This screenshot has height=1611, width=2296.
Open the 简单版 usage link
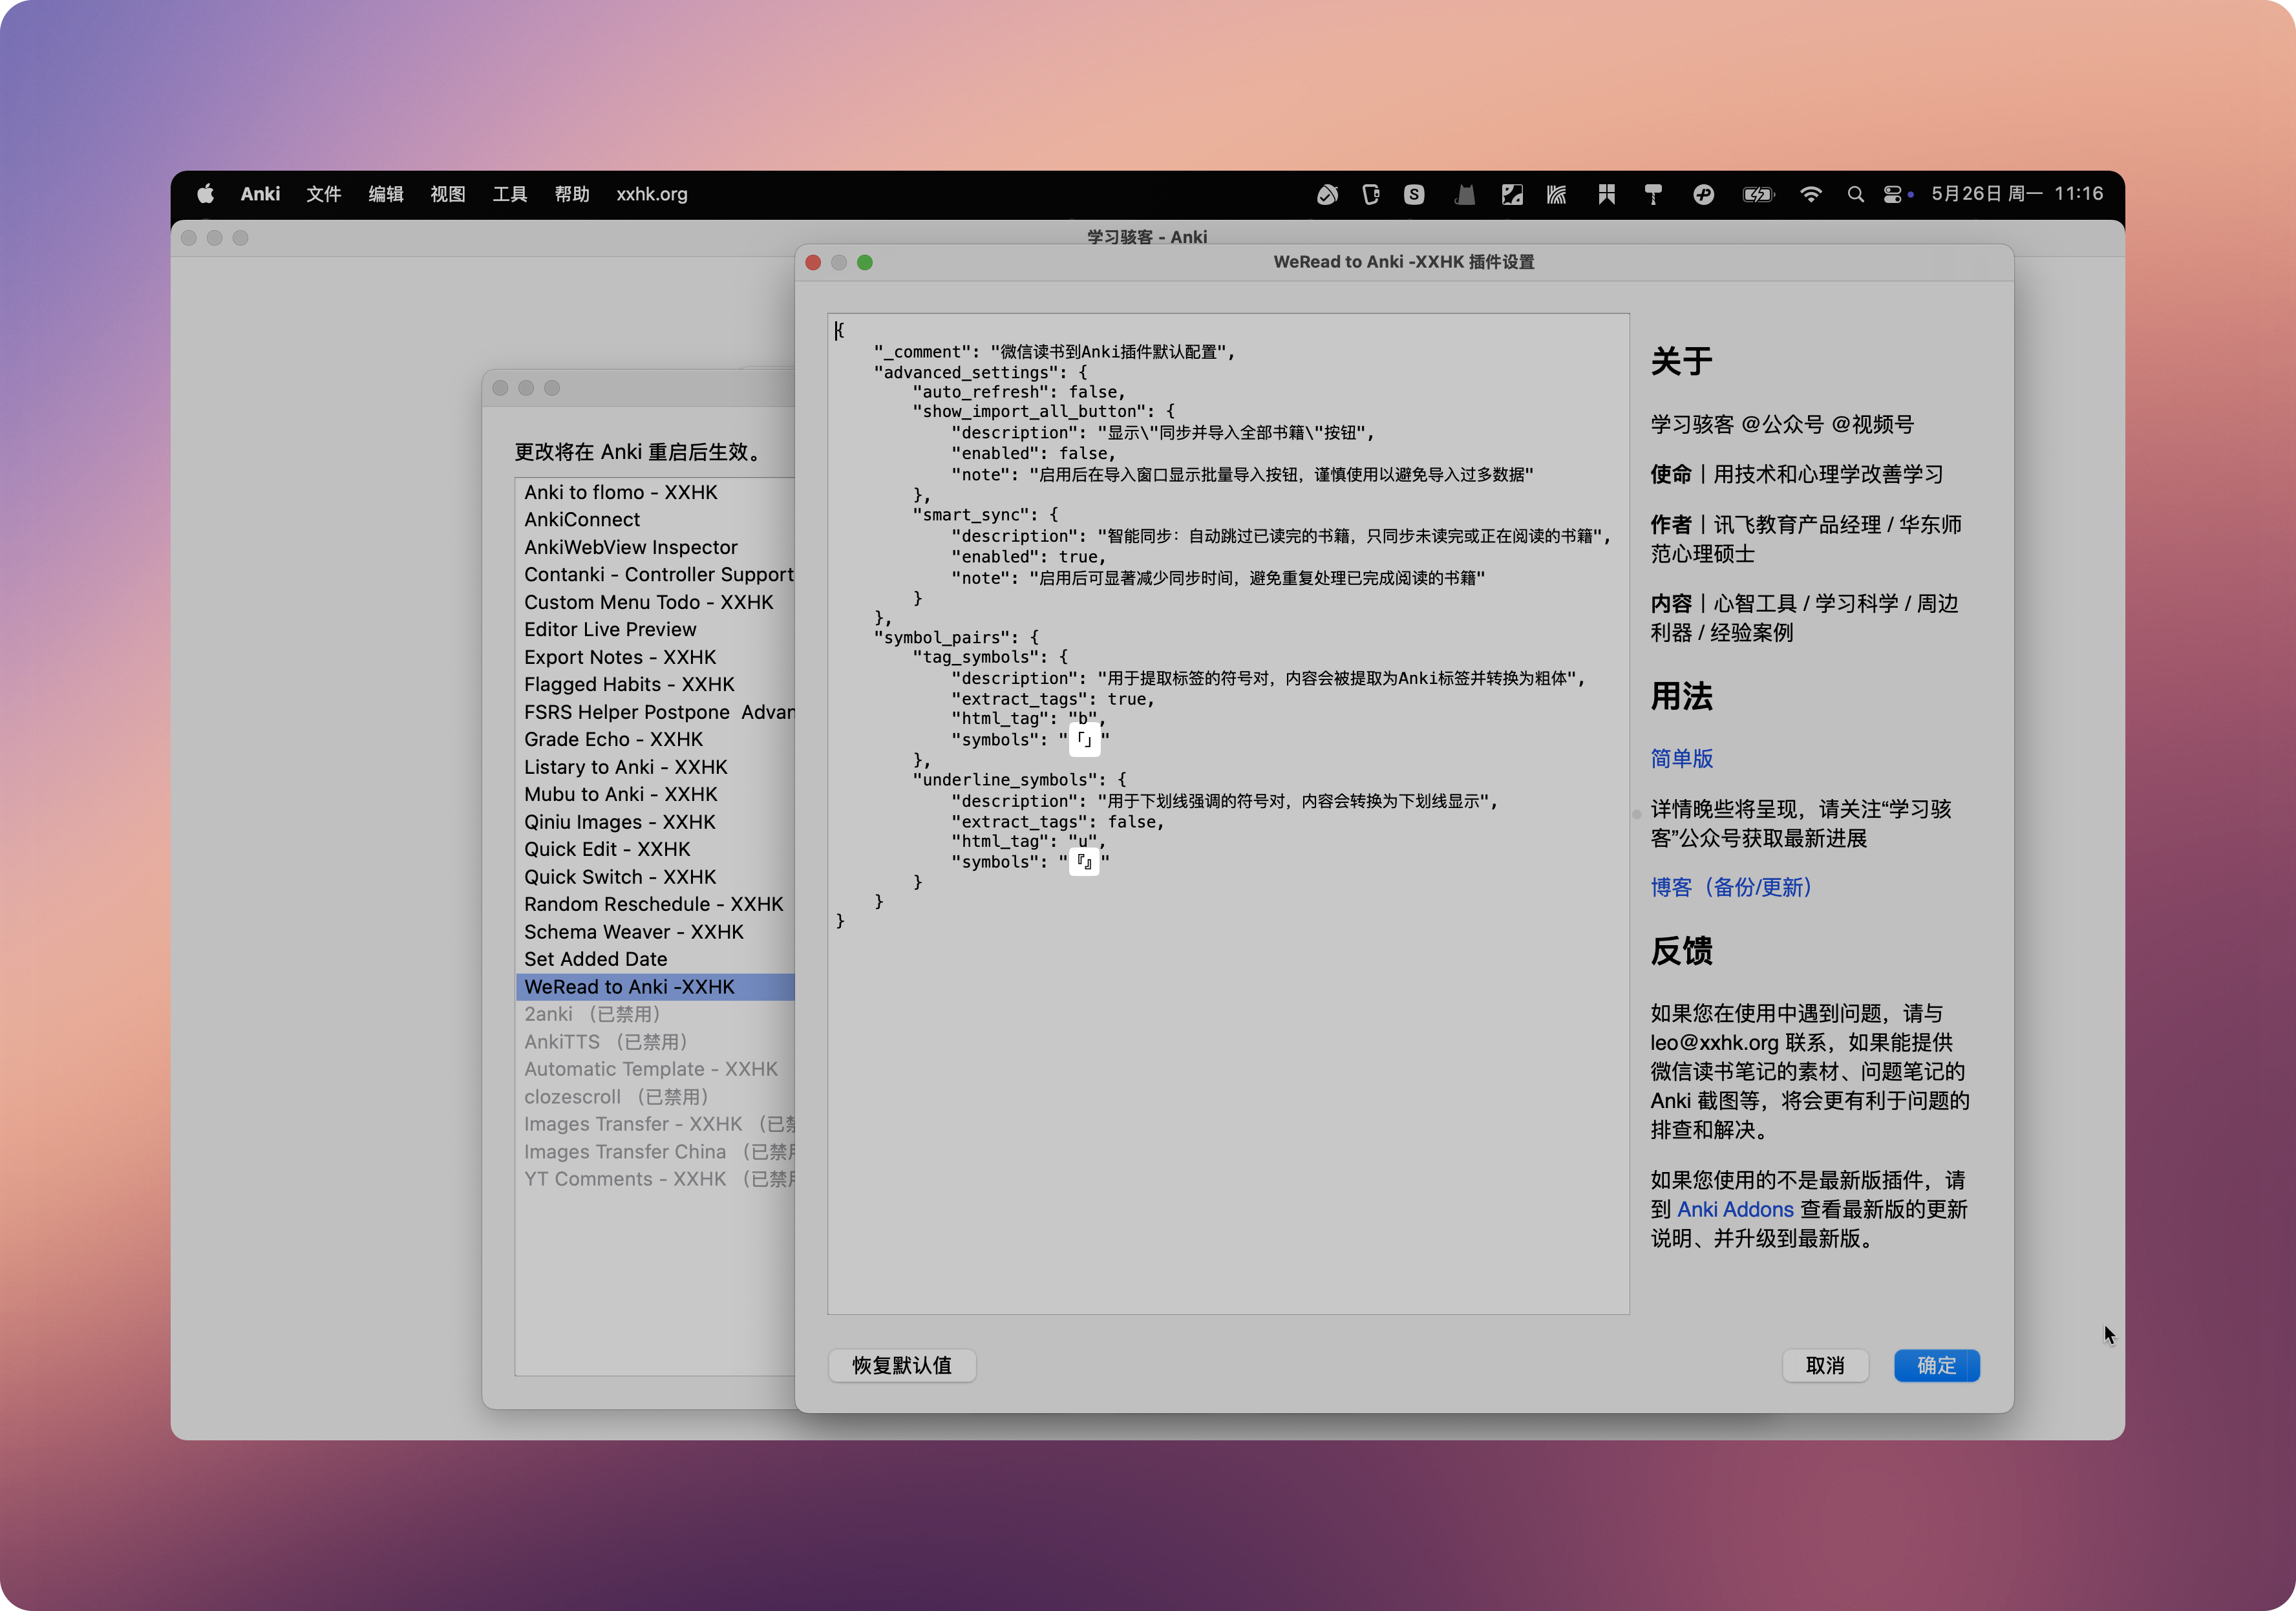point(1681,758)
